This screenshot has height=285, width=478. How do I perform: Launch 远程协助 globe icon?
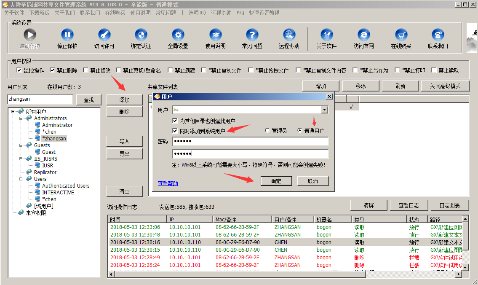click(289, 35)
